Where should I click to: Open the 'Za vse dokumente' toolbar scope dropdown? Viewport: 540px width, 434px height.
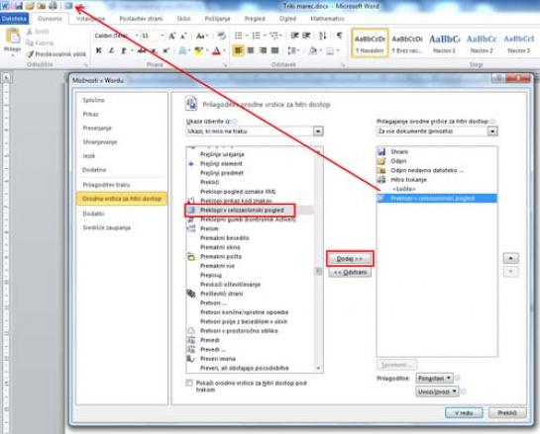tap(492, 131)
